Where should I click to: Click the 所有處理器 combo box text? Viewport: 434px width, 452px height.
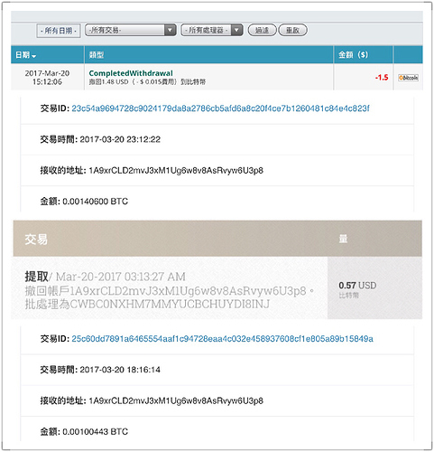tap(207, 30)
